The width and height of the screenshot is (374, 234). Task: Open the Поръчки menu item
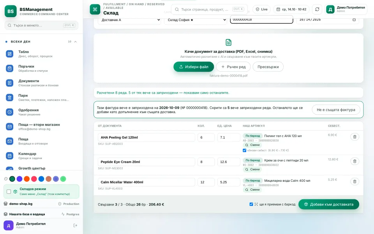(x=42, y=68)
